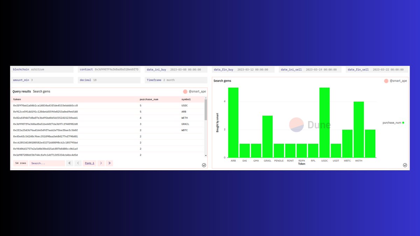Toggle the purchase_num series in the chart legend
This screenshot has height=236, width=420.
click(x=392, y=123)
